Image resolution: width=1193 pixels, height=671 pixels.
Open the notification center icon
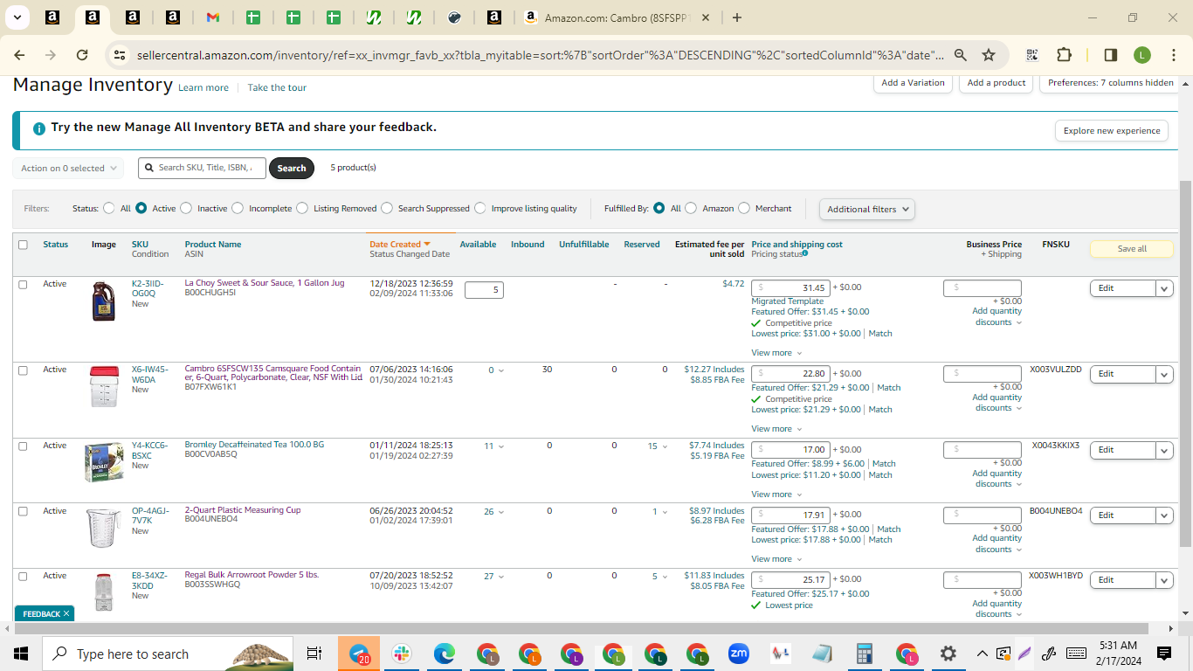pos(1164,654)
